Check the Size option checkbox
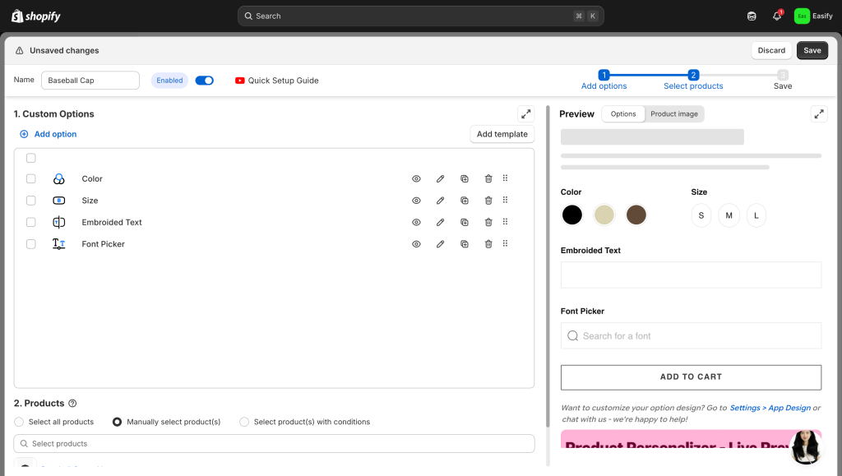The height and width of the screenshot is (476, 842). 31,201
